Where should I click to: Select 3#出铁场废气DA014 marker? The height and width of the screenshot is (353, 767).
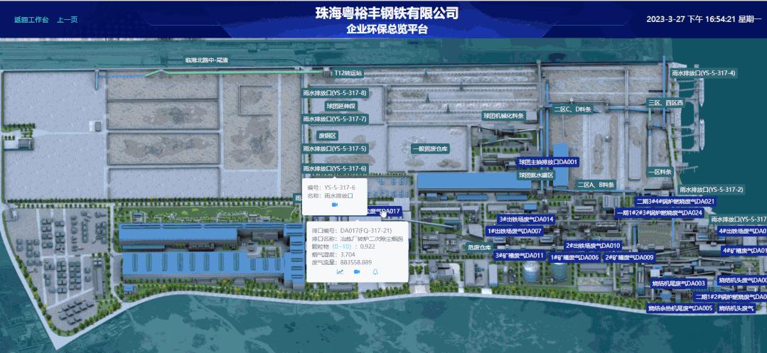[x=525, y=219]
